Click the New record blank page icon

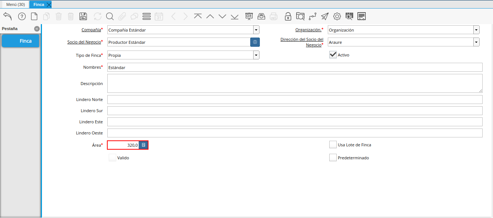point(34,16)
